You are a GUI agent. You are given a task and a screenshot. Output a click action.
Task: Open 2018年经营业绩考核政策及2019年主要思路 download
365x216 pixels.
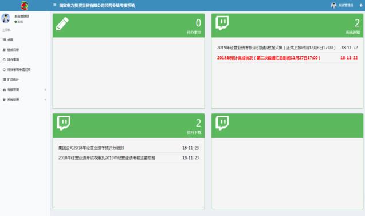[x=128, y=158]
